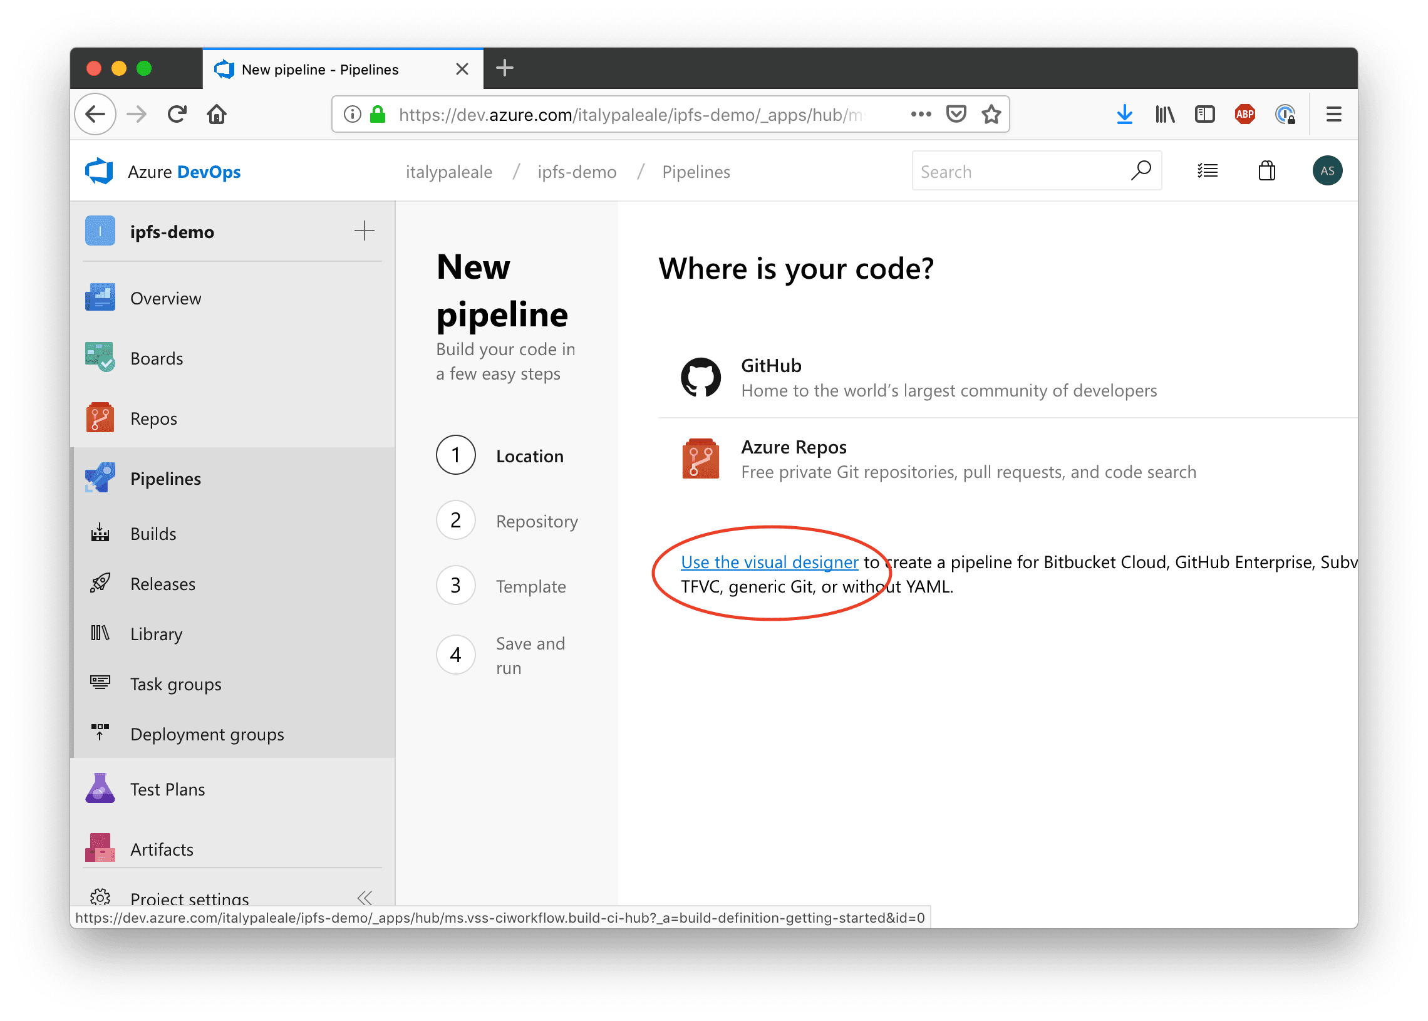Open the container lock extension icon
Viewport: 1428px width, 1021px height.
[x=1285, y=114]
